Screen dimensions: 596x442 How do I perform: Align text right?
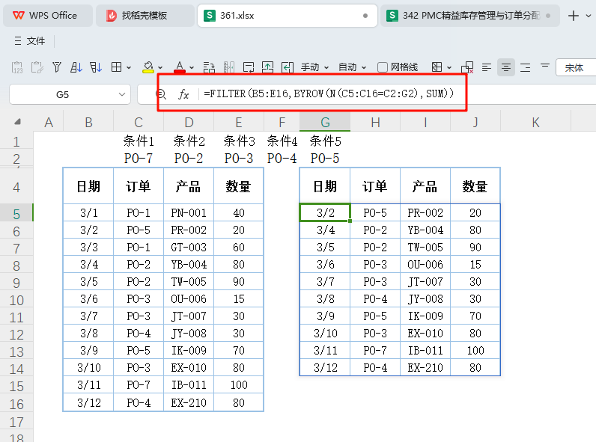click(526, 67)
